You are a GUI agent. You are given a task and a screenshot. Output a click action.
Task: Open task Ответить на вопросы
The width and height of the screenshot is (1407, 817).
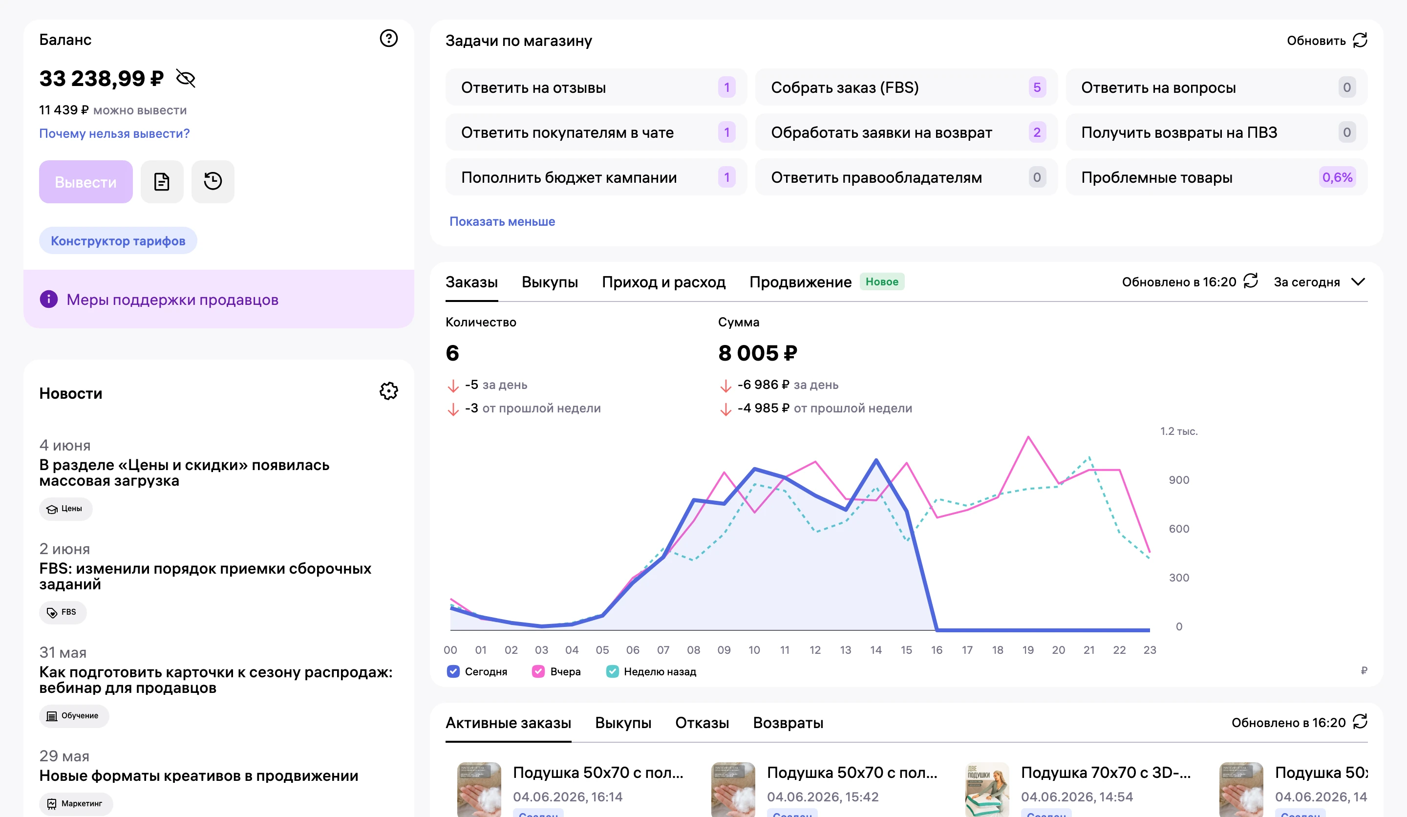[1216, 87]
